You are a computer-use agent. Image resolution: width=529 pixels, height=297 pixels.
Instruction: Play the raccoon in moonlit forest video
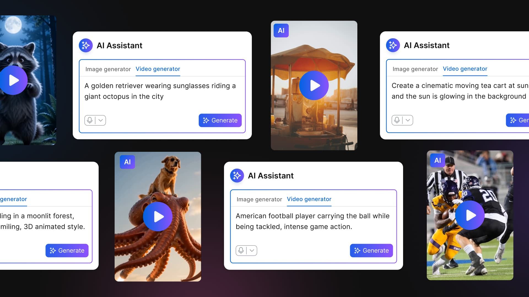(13, 80)
